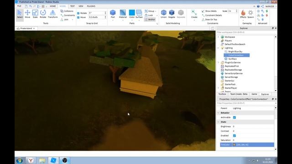Open the Material picker

[123, 14]
